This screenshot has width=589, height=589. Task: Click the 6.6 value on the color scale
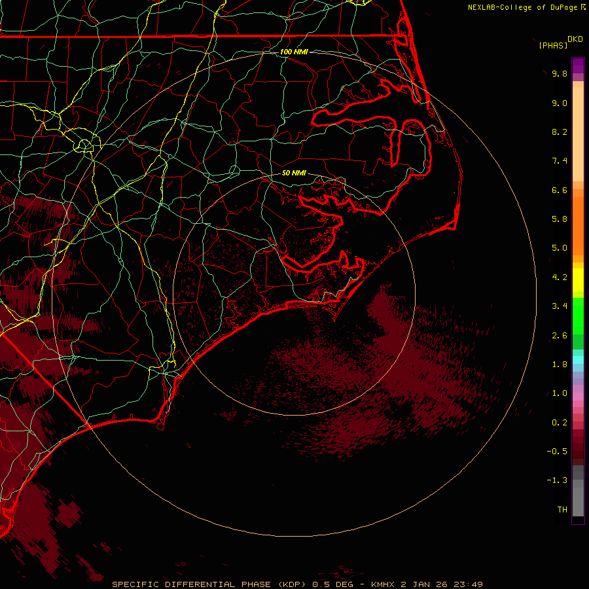560,190
